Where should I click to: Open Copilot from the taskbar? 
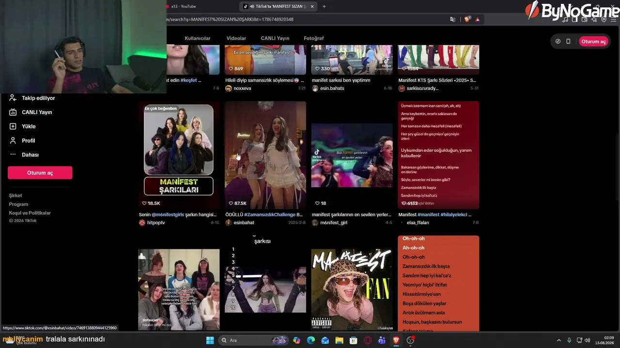296,340
